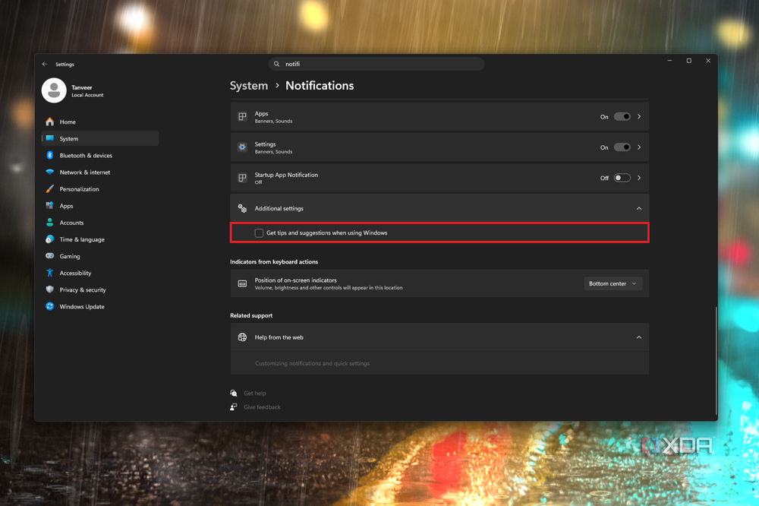Open Windows Update page
This screenshot has width=759, height=506.
100,306
